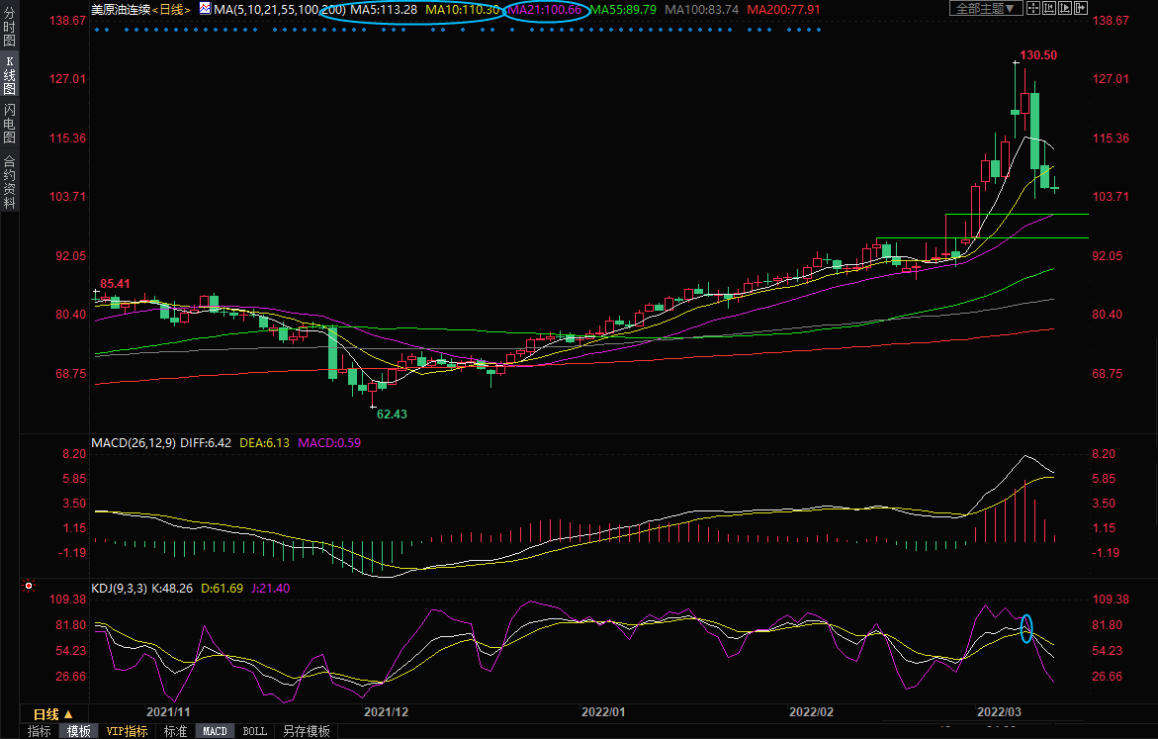Open the 闪电图 side tab
1158x739 pixels.
(x=9, y=124)
